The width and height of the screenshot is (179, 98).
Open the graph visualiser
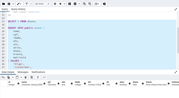44,77
